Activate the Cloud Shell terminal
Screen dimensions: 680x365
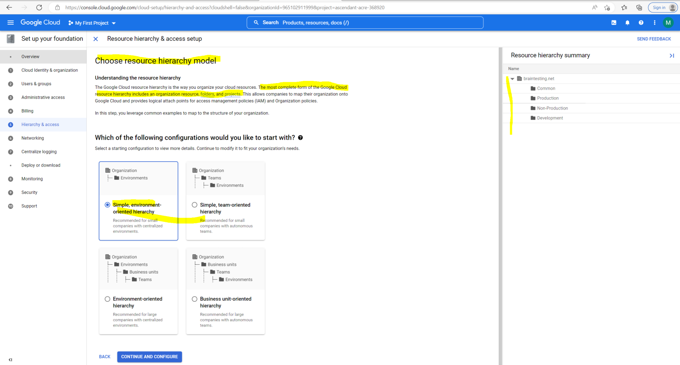(614, 23)
